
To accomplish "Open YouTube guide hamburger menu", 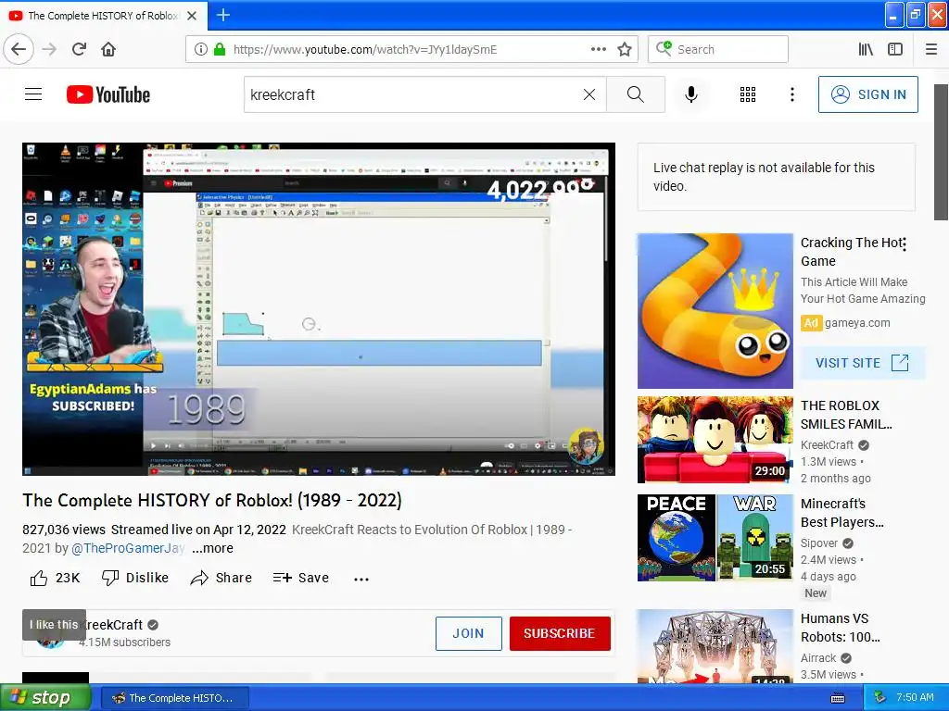I will [x=33, y=94].
